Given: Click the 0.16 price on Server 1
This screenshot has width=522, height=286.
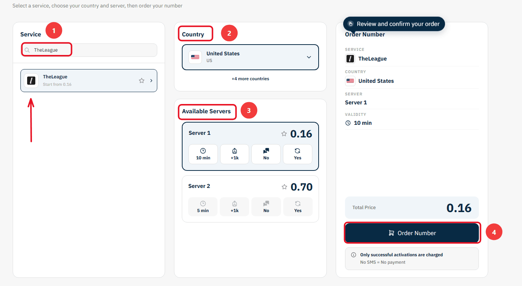Looking at the screenshot, I should tap(301, 134).
